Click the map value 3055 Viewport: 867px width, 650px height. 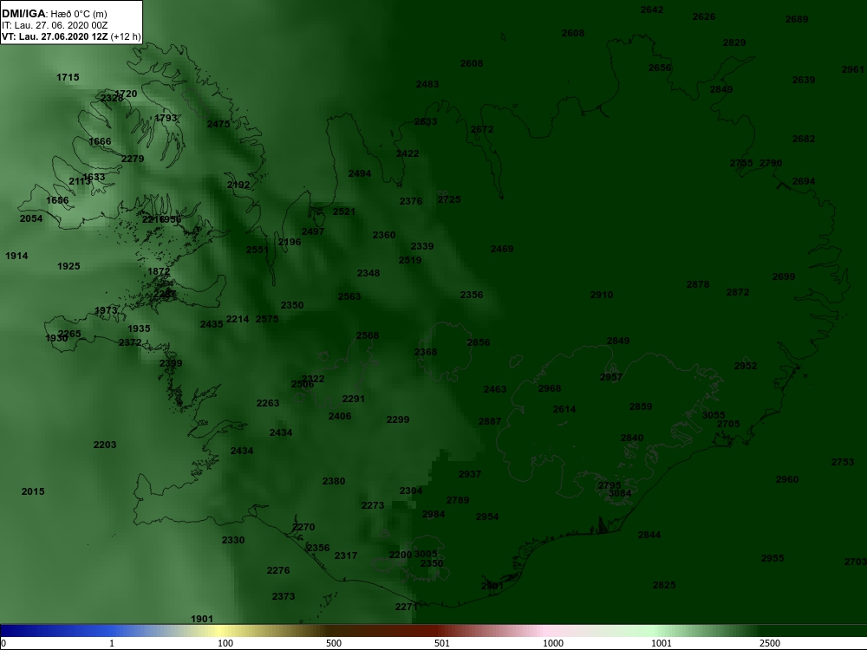(714, 415)
